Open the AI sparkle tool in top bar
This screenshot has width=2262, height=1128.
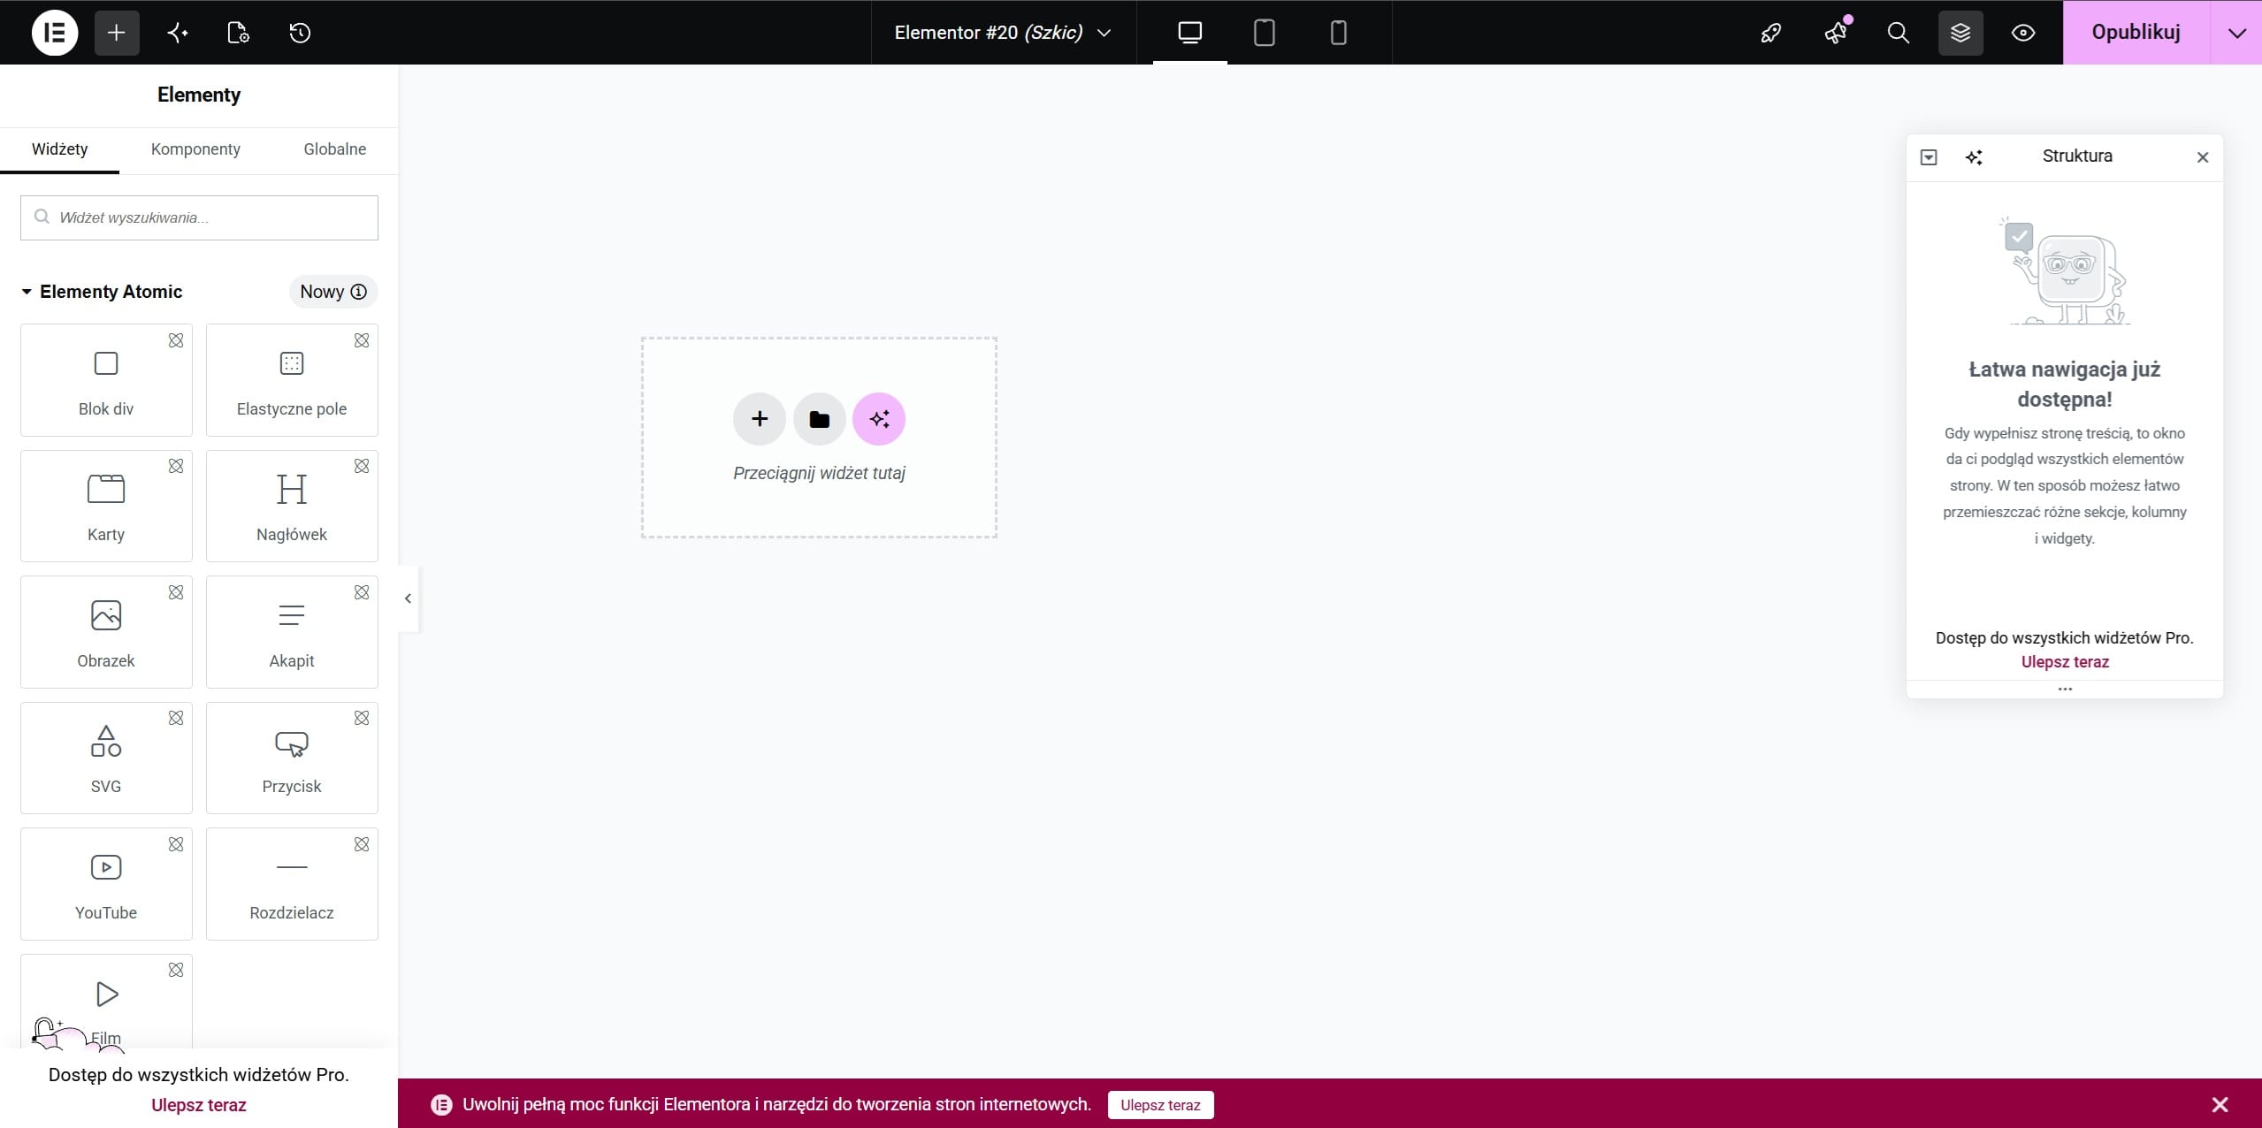tap(178, 33)
